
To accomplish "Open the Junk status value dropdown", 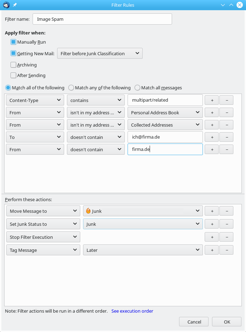I will pos(143,224).
